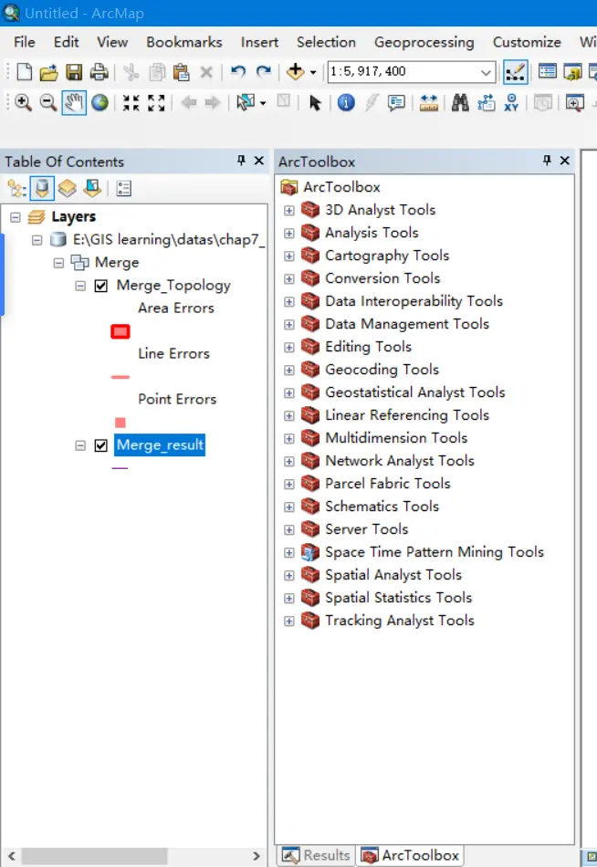Select the ArcToolbox root node
597x867 pixels.
point(341,187)
